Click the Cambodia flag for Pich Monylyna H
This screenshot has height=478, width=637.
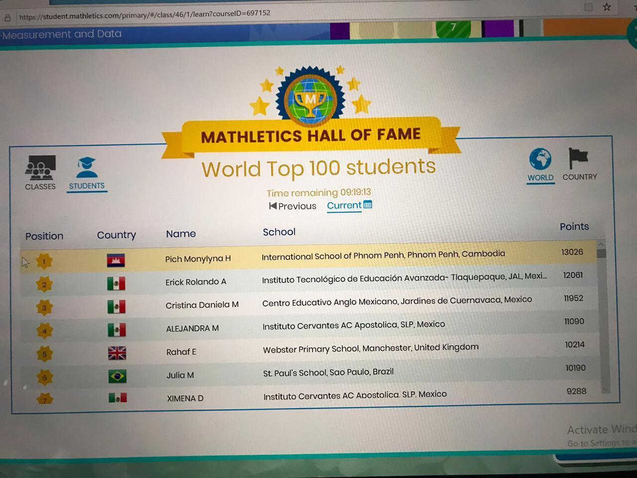[x=115, y=260]
